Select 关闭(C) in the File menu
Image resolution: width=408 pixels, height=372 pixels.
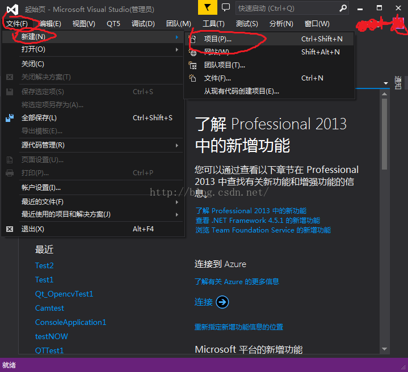point(93,64)
